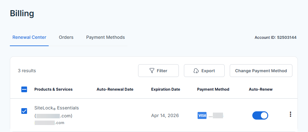Click the cloud download Export icon
The image size is (308, 132).
pos(196,71)
